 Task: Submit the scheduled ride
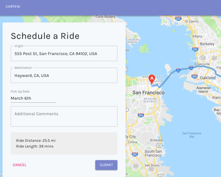point(106,165)
